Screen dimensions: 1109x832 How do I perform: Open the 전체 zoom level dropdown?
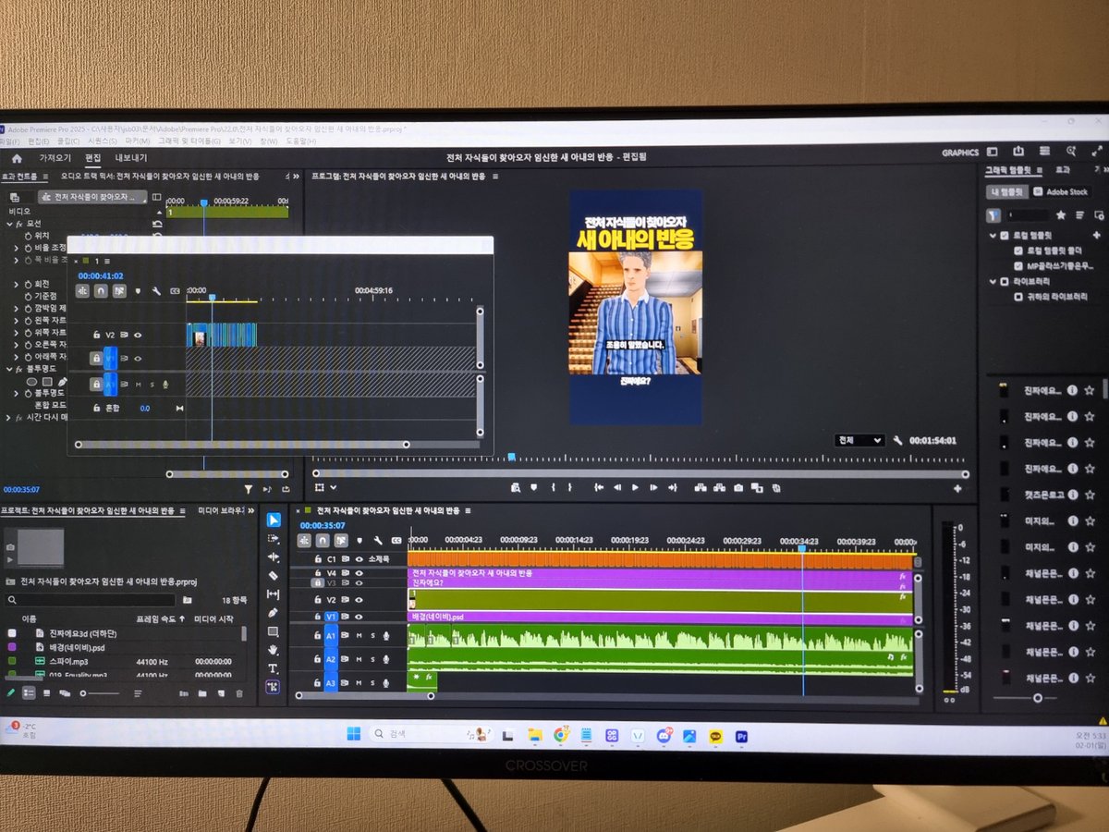[x=859, y=440]
